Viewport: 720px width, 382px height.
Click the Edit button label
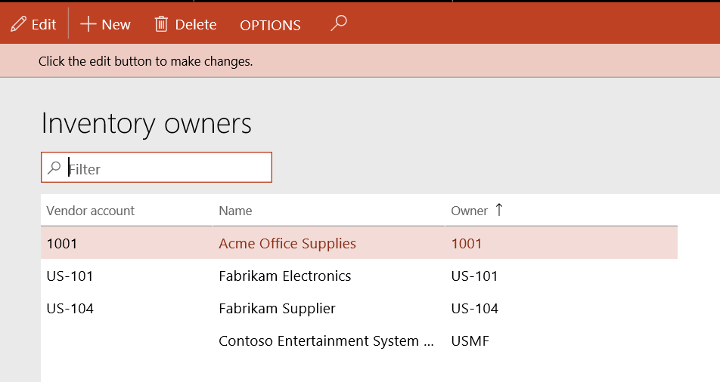point(44,24)
